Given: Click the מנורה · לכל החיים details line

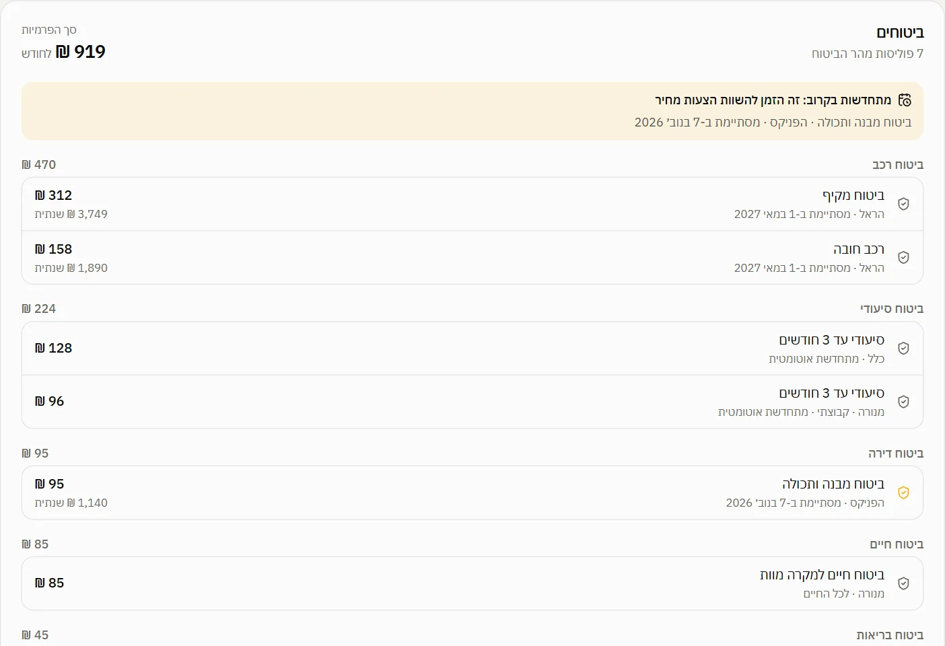Looking at the screenshot, I should point(844,594).
